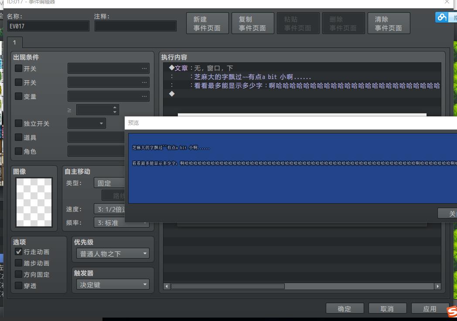Open the first 开关 switch selector field
This screenshot has width=457, height=321.
pos(109,68)
